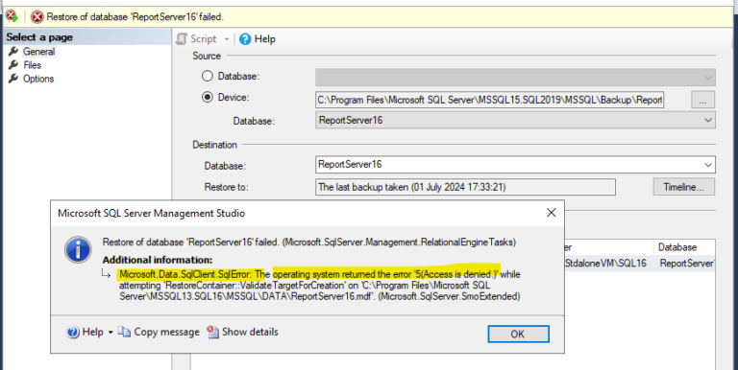Click Show details in error dialog
This screenshot has height=370, width=738.
point(243,332)
